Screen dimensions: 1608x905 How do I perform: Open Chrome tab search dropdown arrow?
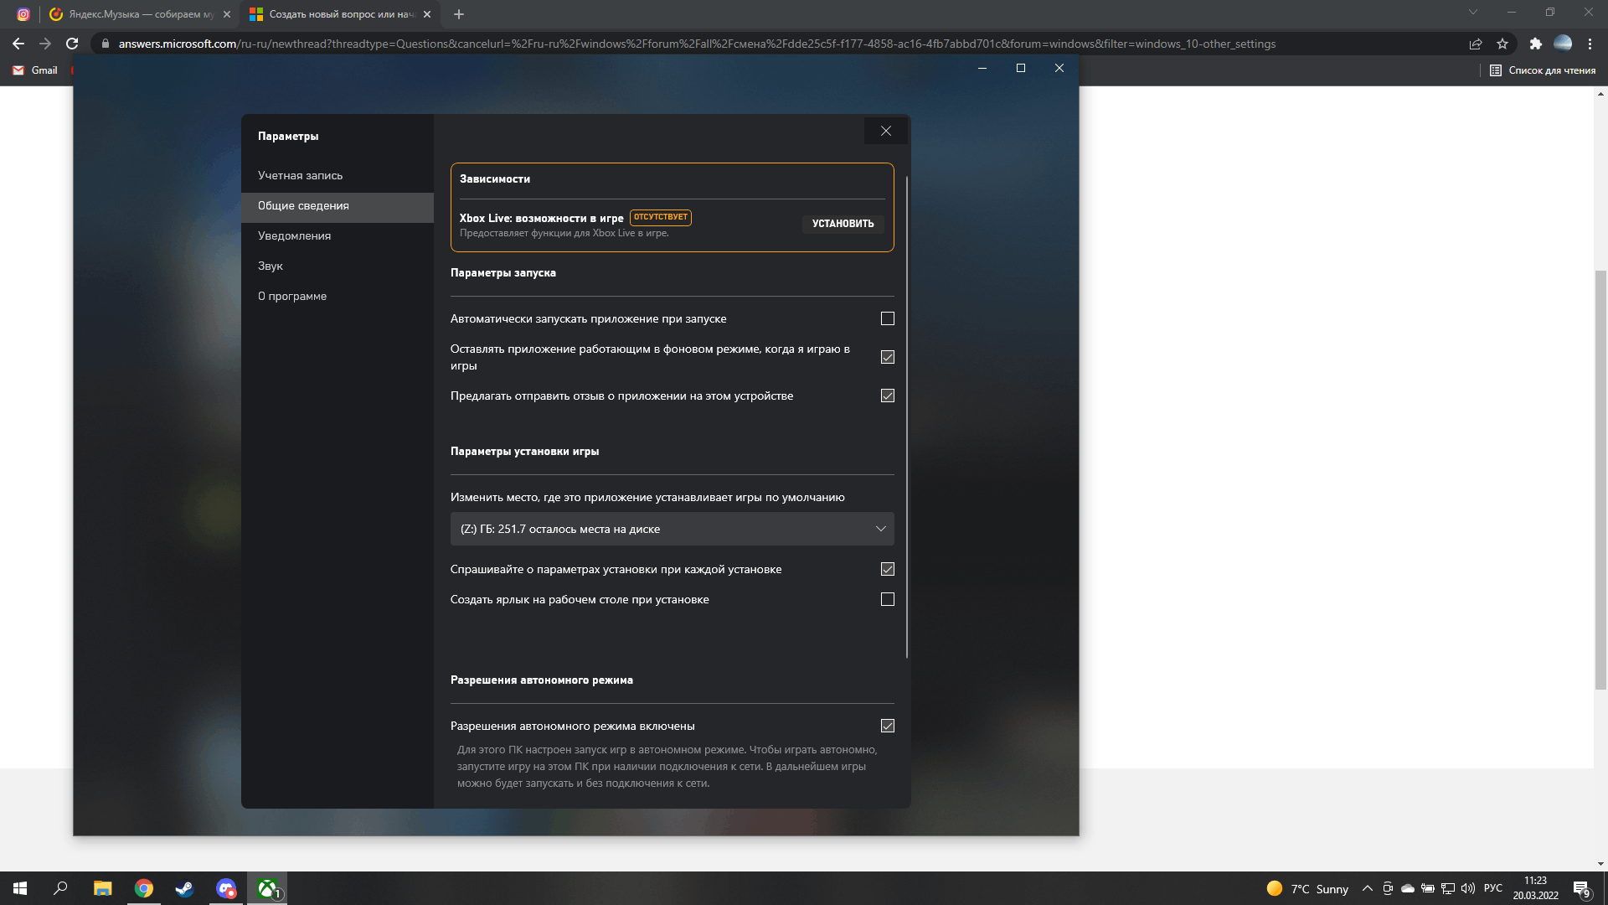(1473, 13)
